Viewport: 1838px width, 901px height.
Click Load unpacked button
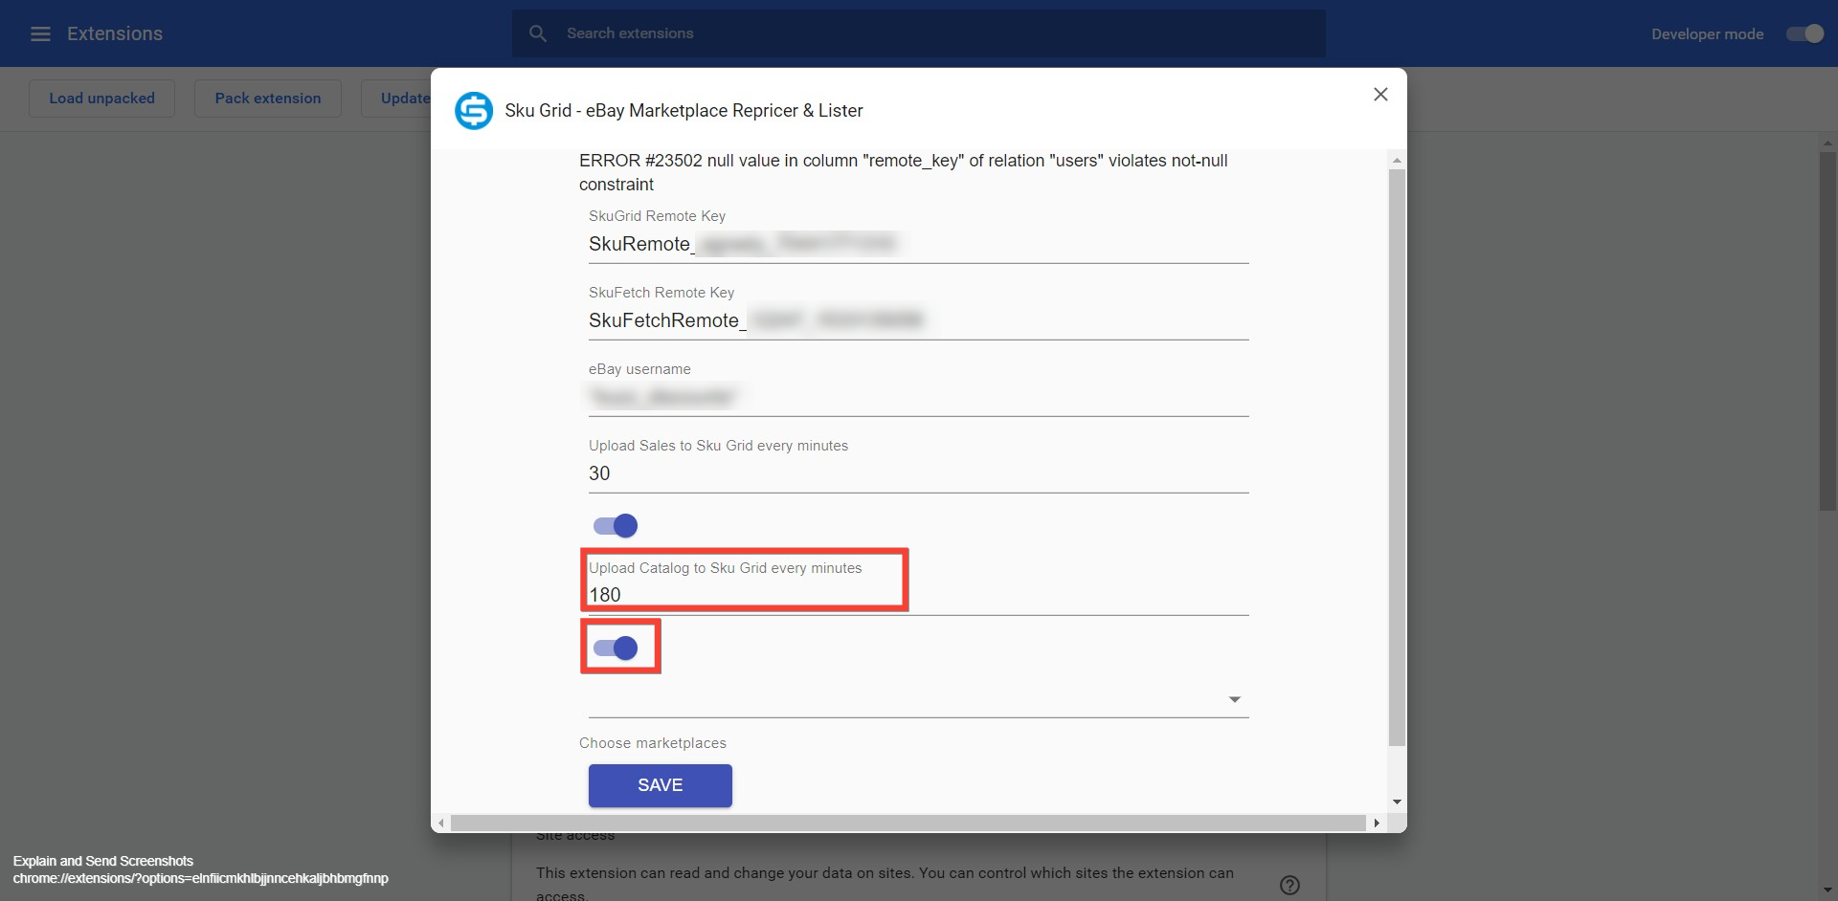(101, 99)
